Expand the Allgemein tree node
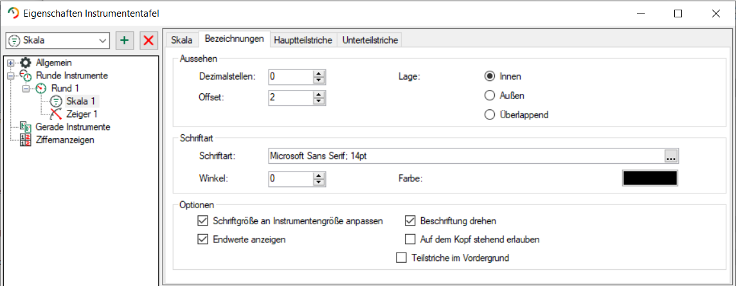This screenshot has height=286, width=736. coord(11,63)
